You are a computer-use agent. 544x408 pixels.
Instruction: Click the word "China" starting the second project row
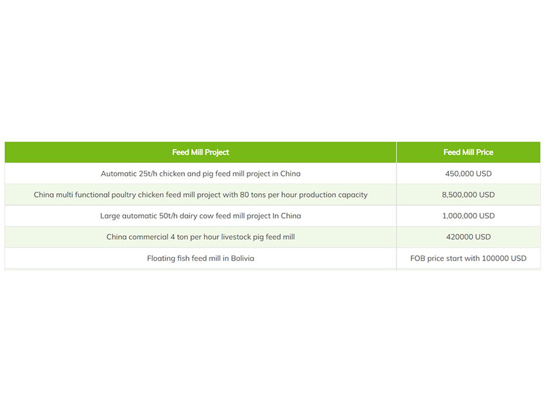(x=45, y=194)
